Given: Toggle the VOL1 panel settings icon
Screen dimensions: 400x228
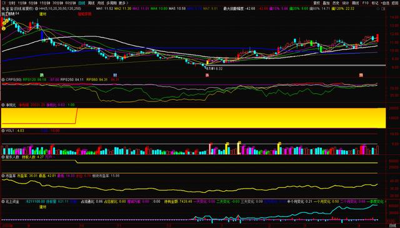Looking at the screenshot, I should click(3, 131).
